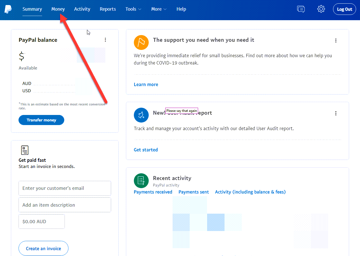Open the message center chat icon
This screenshot has width=360, height=256.
[301, 9]
